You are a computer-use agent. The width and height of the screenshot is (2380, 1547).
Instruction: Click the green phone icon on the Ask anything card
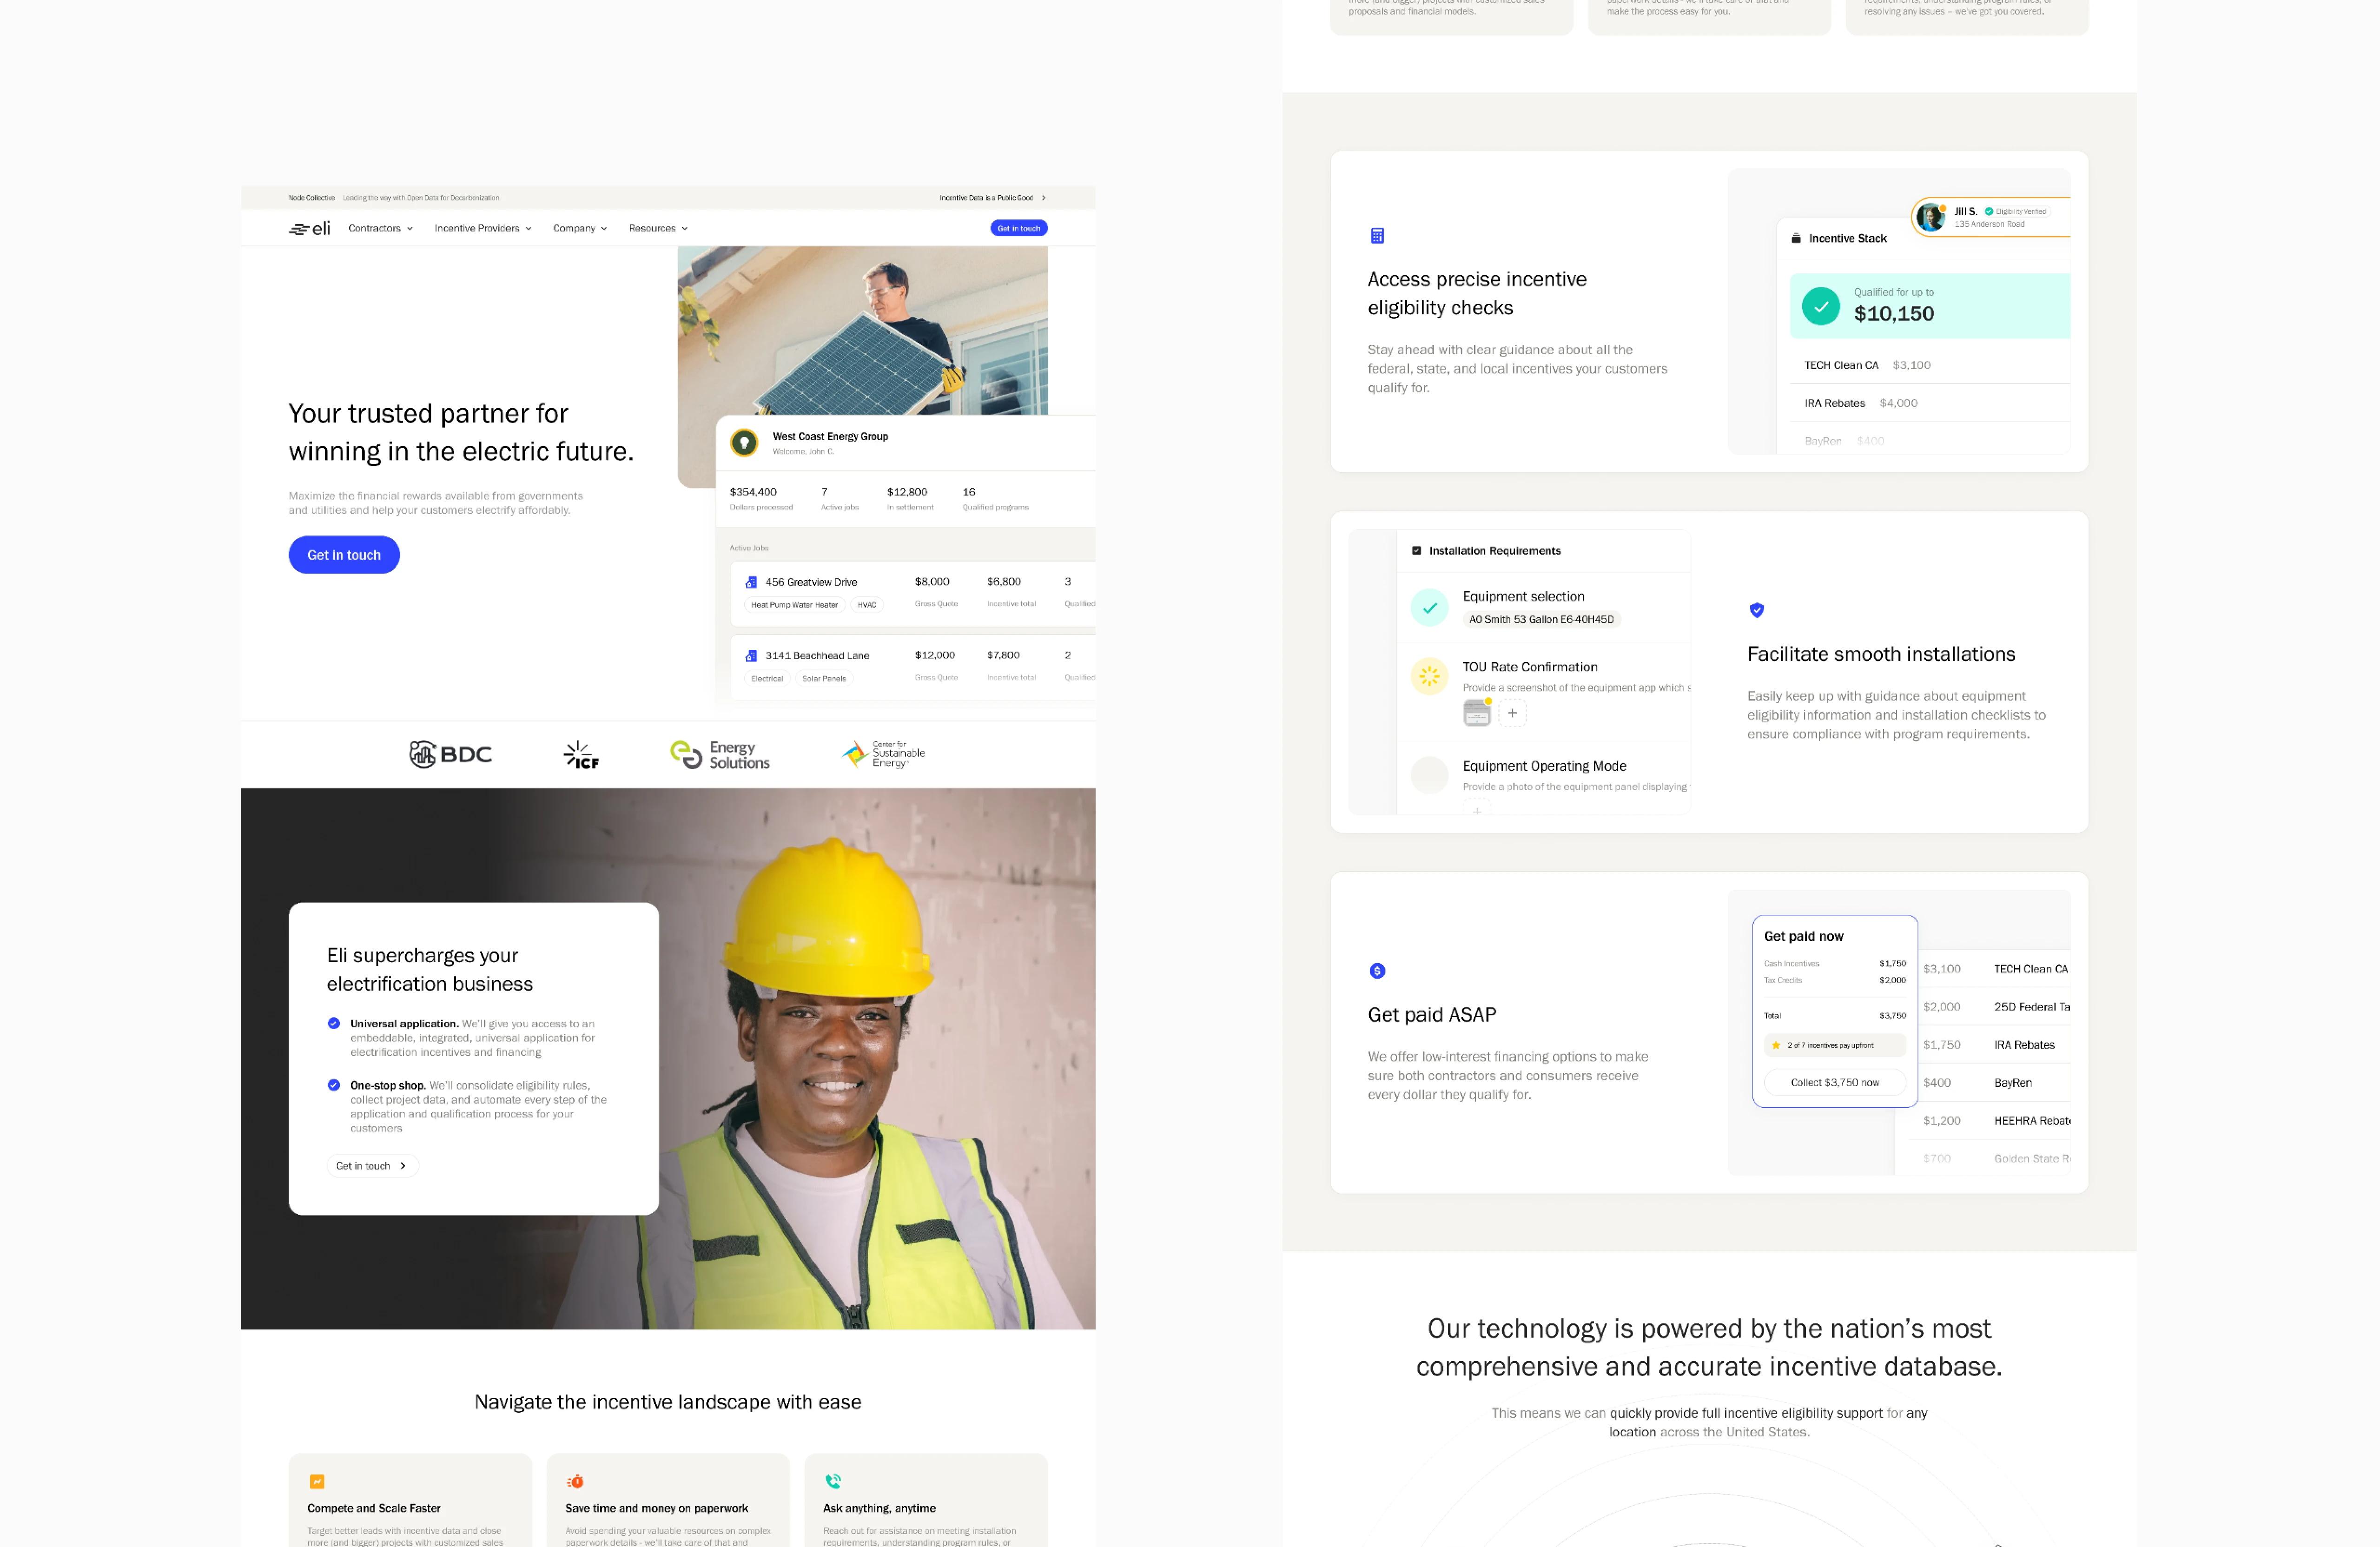(x=833, y=1481)
